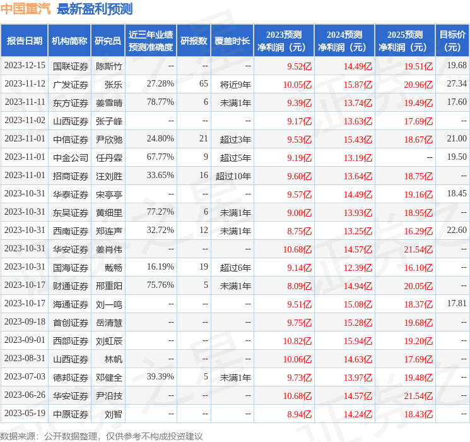This screenshot has height=442, width=470.
Task: Select the 德邦证券 institution cell
Action: [x=71, y=378]
